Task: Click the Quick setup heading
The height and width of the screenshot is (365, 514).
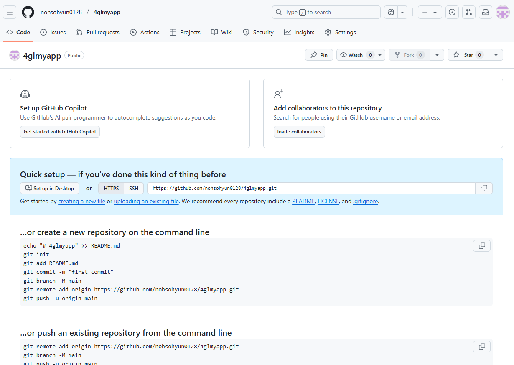Action: point(123,174)
